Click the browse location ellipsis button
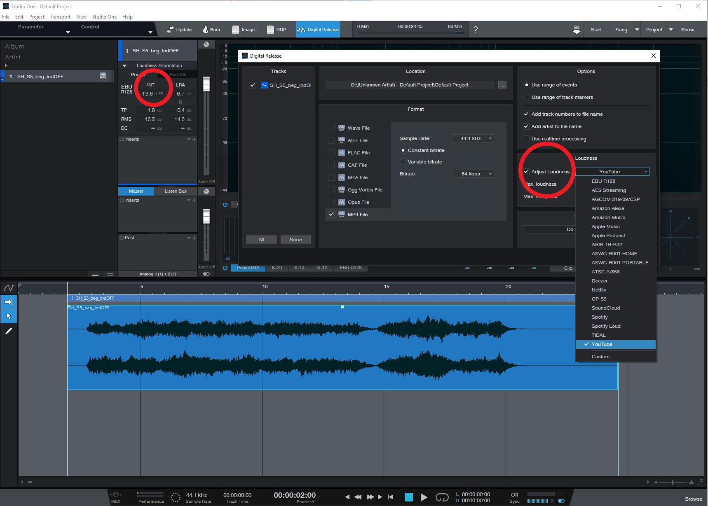 tap(502, 85)
